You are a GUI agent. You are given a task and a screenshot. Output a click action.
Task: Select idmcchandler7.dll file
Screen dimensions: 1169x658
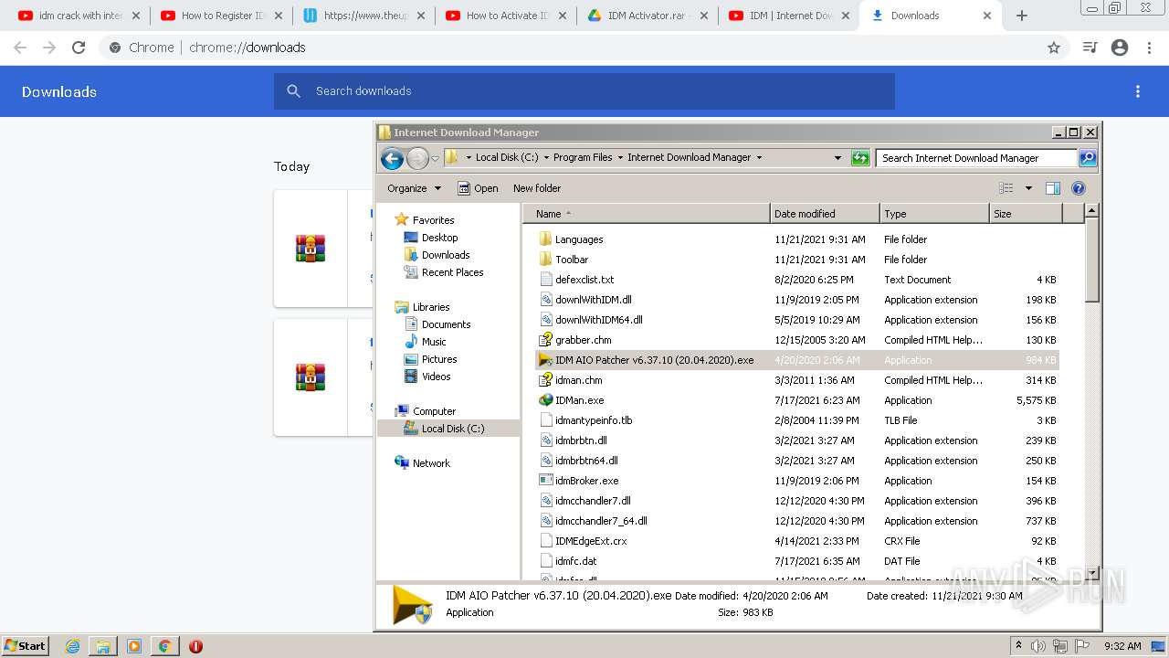[x=796, y=501]
